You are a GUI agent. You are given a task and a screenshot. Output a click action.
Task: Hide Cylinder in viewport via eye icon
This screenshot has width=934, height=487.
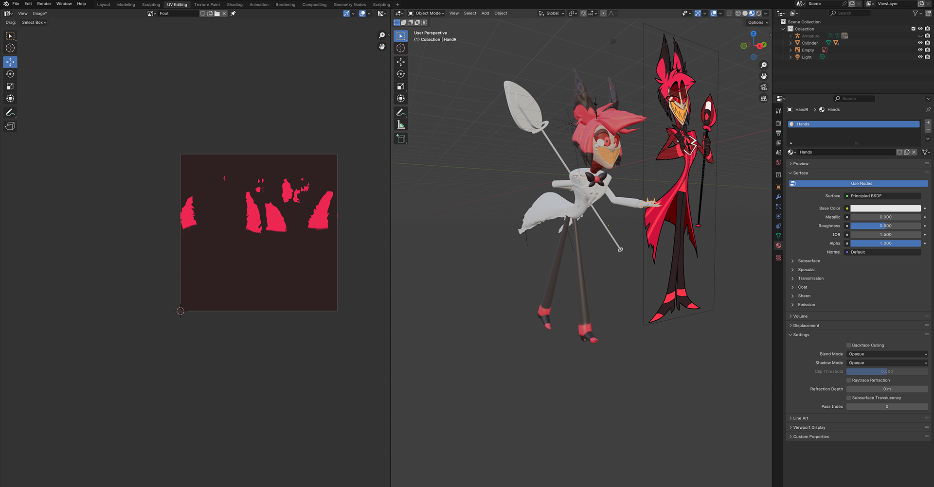(x=920, y=43)
